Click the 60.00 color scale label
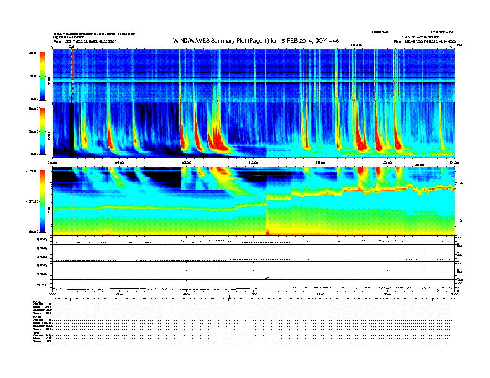Screen dimensions: 490x378 click(x=33, y=109)
